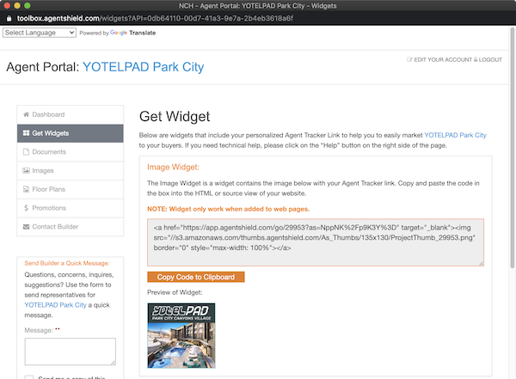Click the lock icon in the address bar

click(x=9, y=18)
